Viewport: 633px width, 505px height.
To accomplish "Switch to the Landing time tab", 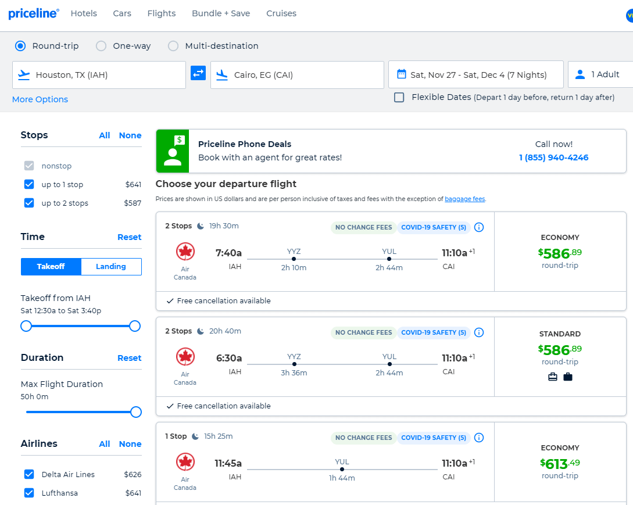I will (x=111, y=266).
